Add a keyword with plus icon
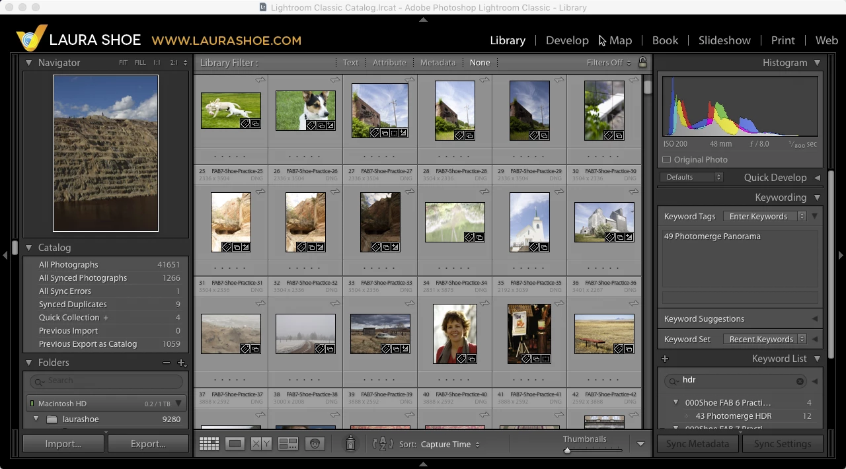The width and height of the screenshot is (846, 469). (x=665, y=359)
